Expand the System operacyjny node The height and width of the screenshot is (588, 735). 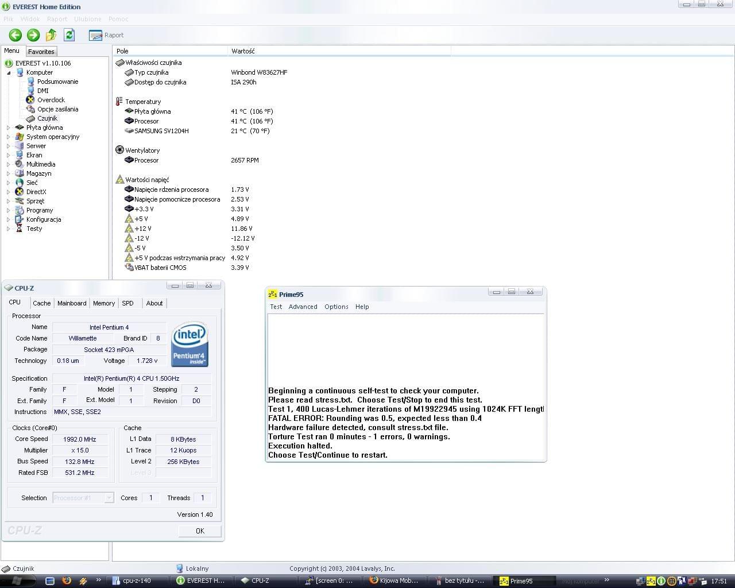coord(9,137)
